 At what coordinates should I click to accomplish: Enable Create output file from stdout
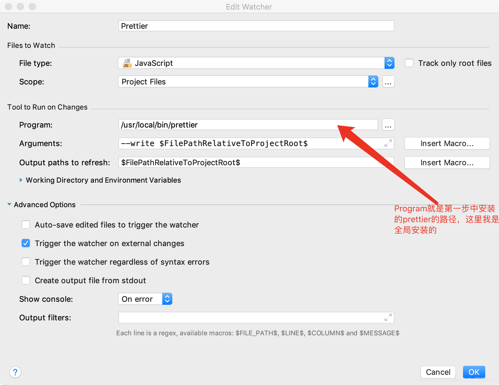click(26, 280)
